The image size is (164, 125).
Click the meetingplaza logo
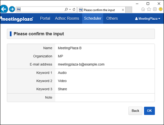pos(17,19)
